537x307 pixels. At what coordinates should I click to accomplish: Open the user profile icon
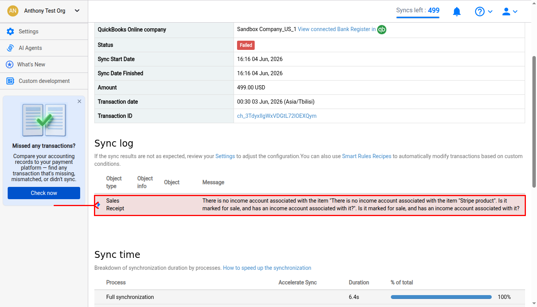pyautogui.click(x=506, y=12)
